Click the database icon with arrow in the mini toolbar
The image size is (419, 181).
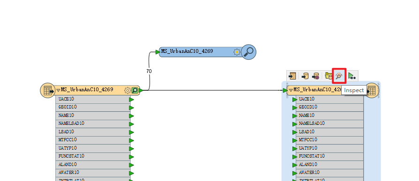pyautogui.click(x=305, y=76)
